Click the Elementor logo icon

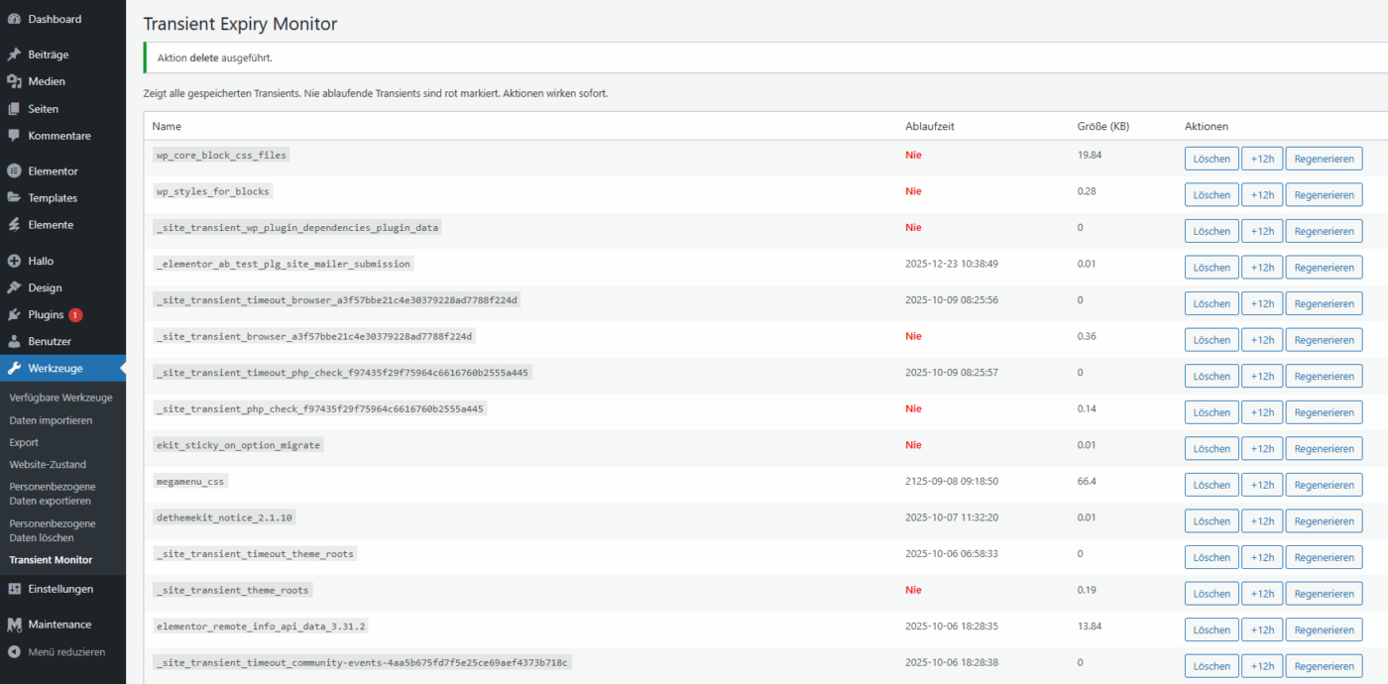coord(14,171)
